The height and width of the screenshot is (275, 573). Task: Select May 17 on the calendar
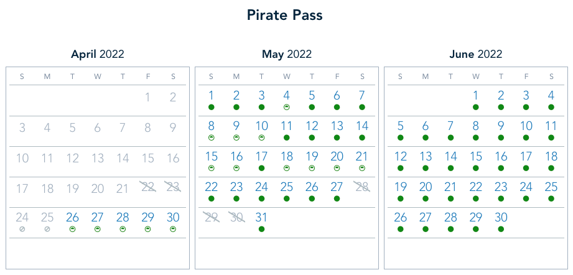click(x=261, y=156)
